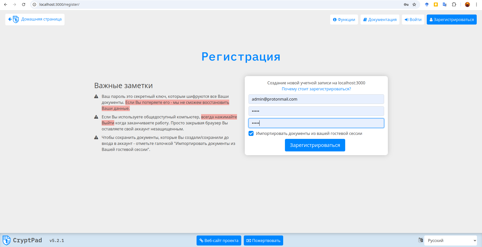
Task: Click the translate icon beside the language selector
Action: tap(421, 240)
